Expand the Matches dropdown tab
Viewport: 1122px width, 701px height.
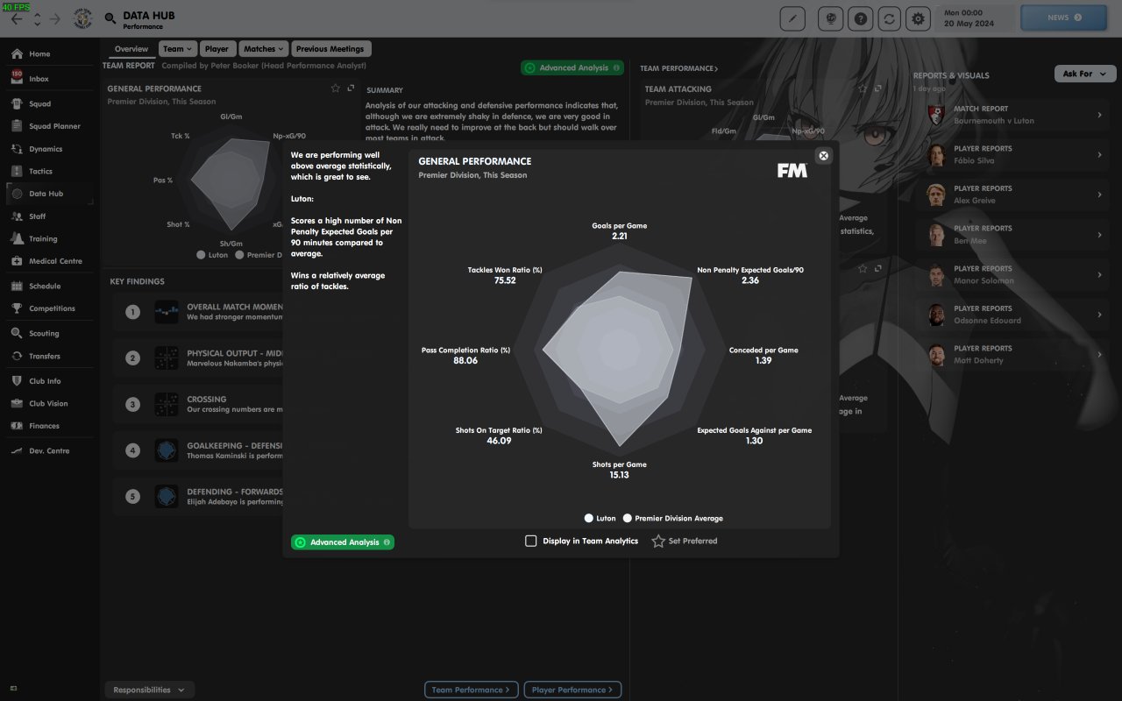click(263, 49)
